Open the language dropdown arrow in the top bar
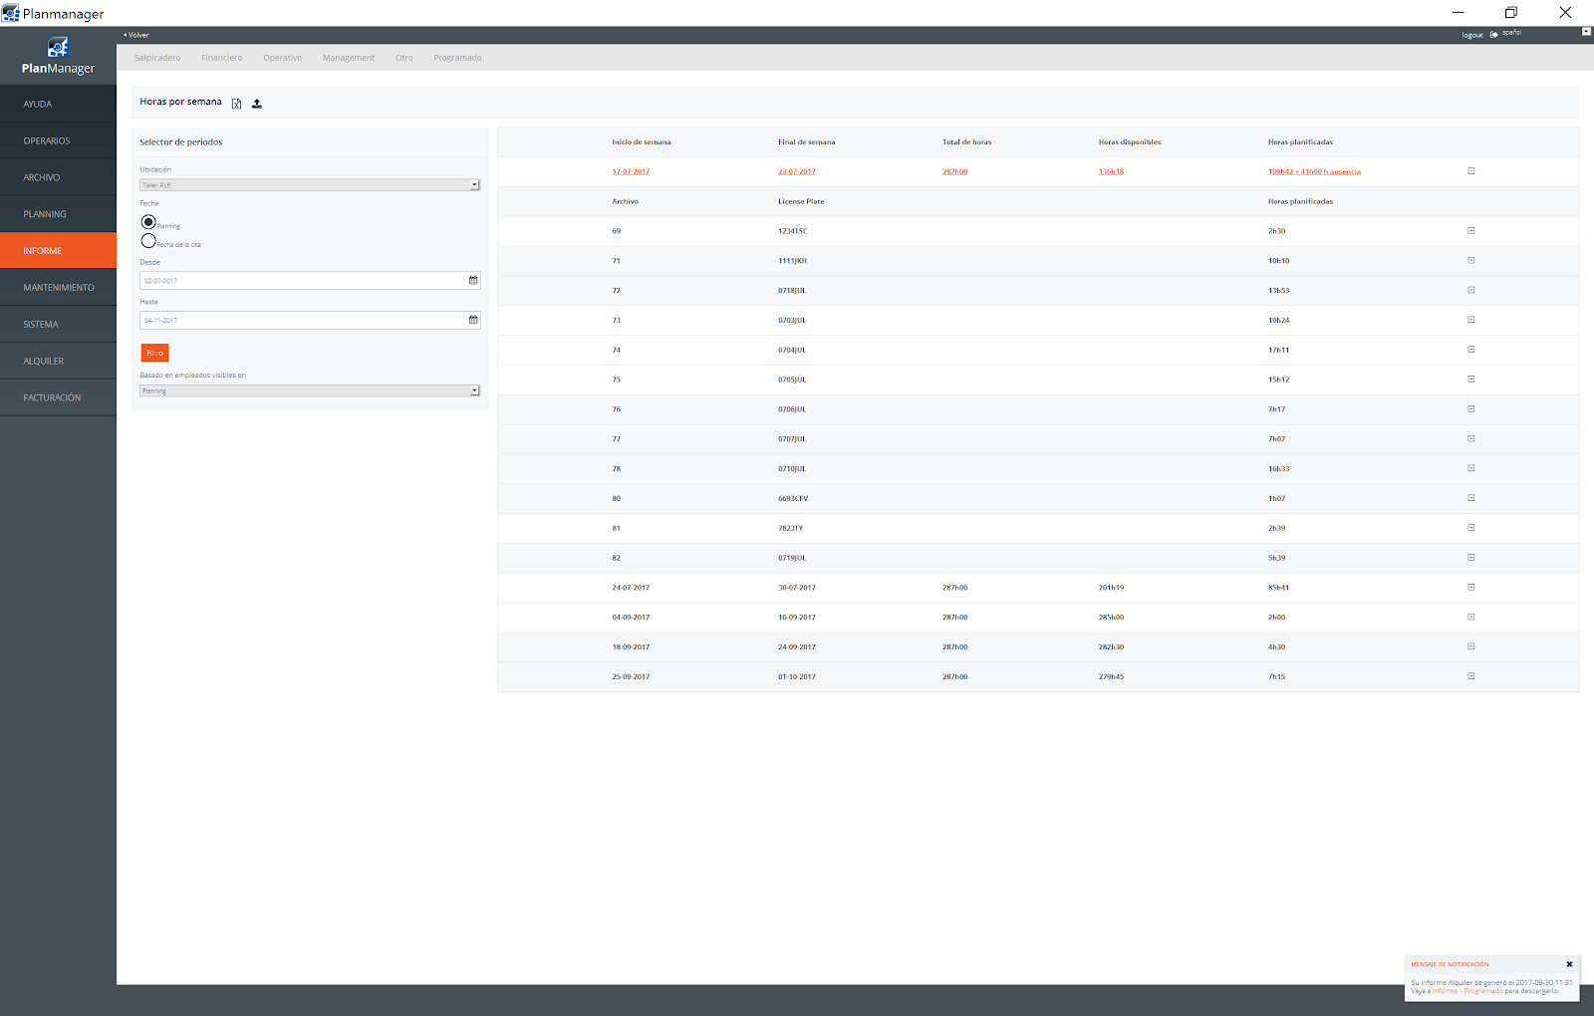The width and height of the screenshot is (1594, 1016). 1586,31
